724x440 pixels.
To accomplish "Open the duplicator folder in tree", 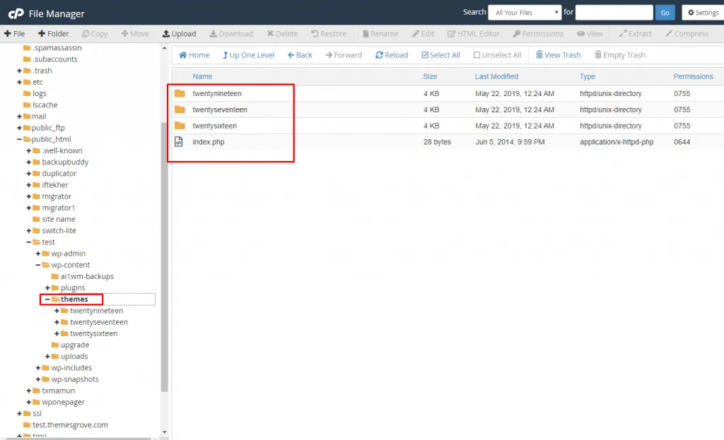I will pyautogui.click(x=59, y=174).
